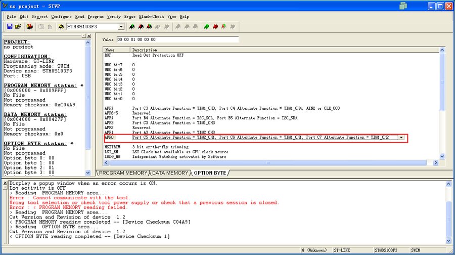Screen dimensions: 455x255
Task: Click the option byte Value input field
Action: click(x=177, y=39)
